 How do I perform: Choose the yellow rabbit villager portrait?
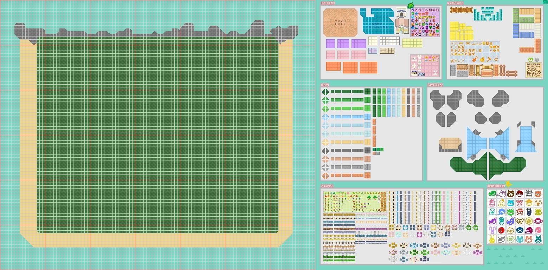pos(492,239)
